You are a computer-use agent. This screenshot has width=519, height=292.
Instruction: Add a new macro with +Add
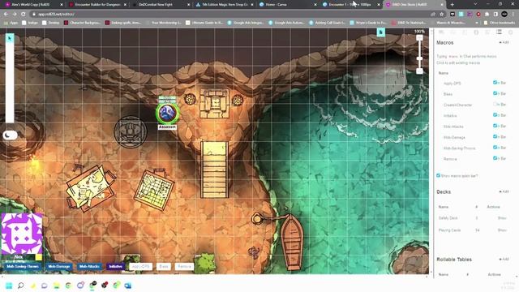[504, 43]
